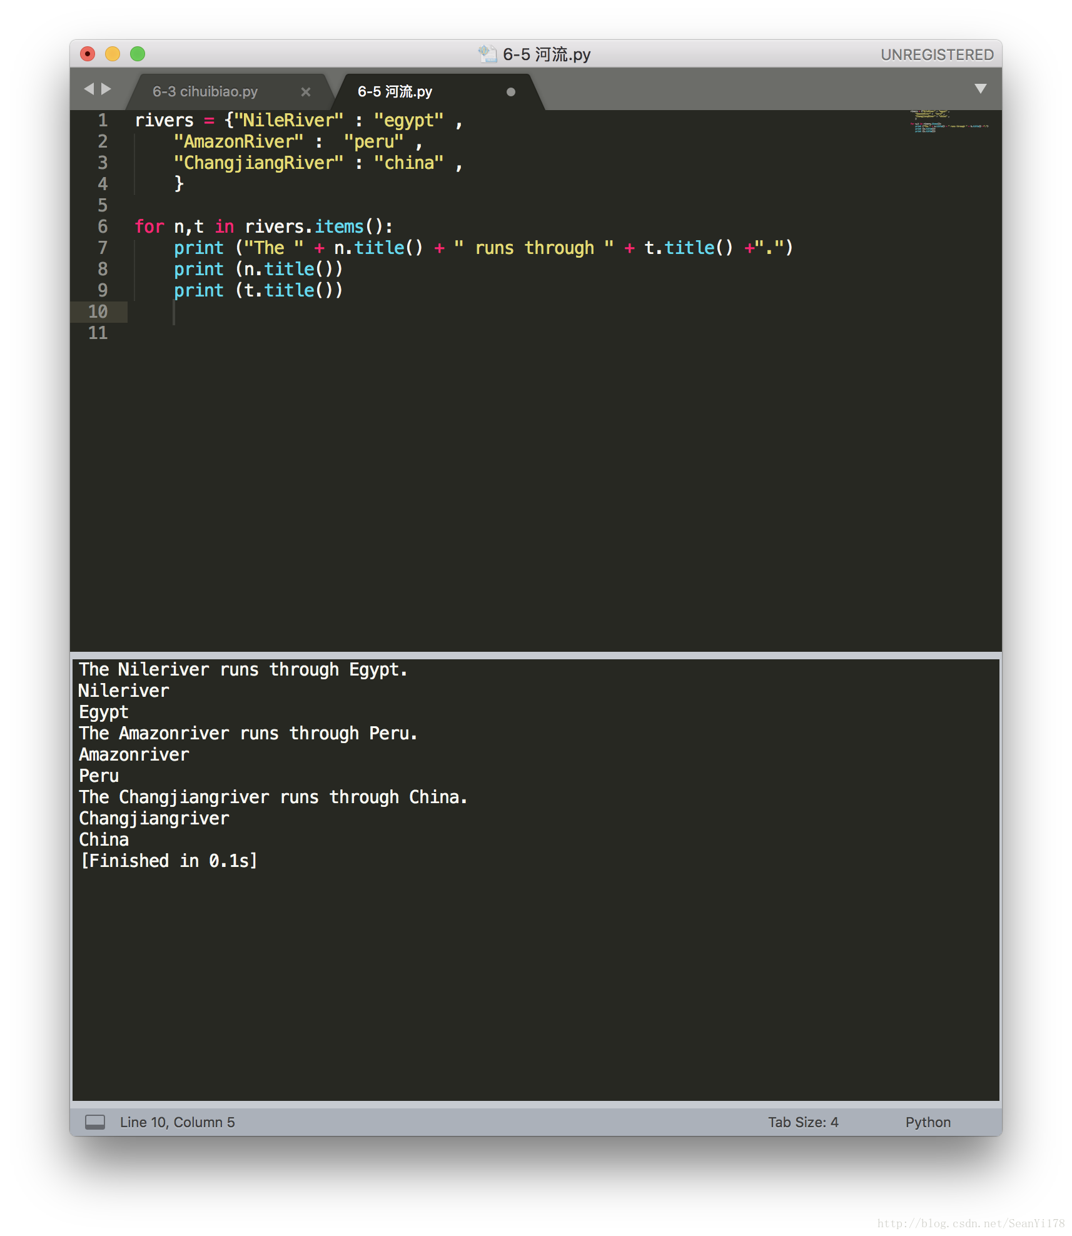Viewport: 1072px width, 1236px height.
Task: Click the "AmazonRiver" string
Action: (239, 141)
